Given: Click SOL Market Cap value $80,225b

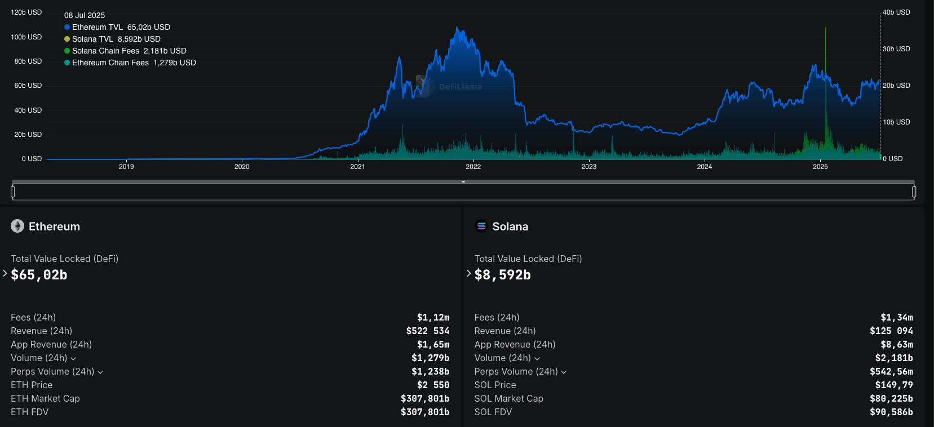Looking at the screenshot, I should coord(891,399).
